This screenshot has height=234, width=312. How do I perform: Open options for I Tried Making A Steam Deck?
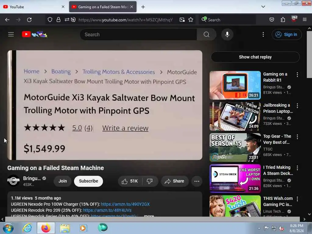297,168
